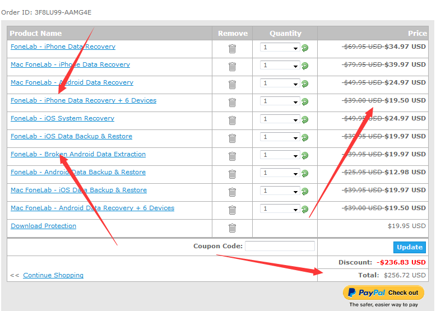Pay with PayPal Check out button
The width and height of the screenshot is (436, 311).
[383, 293]
